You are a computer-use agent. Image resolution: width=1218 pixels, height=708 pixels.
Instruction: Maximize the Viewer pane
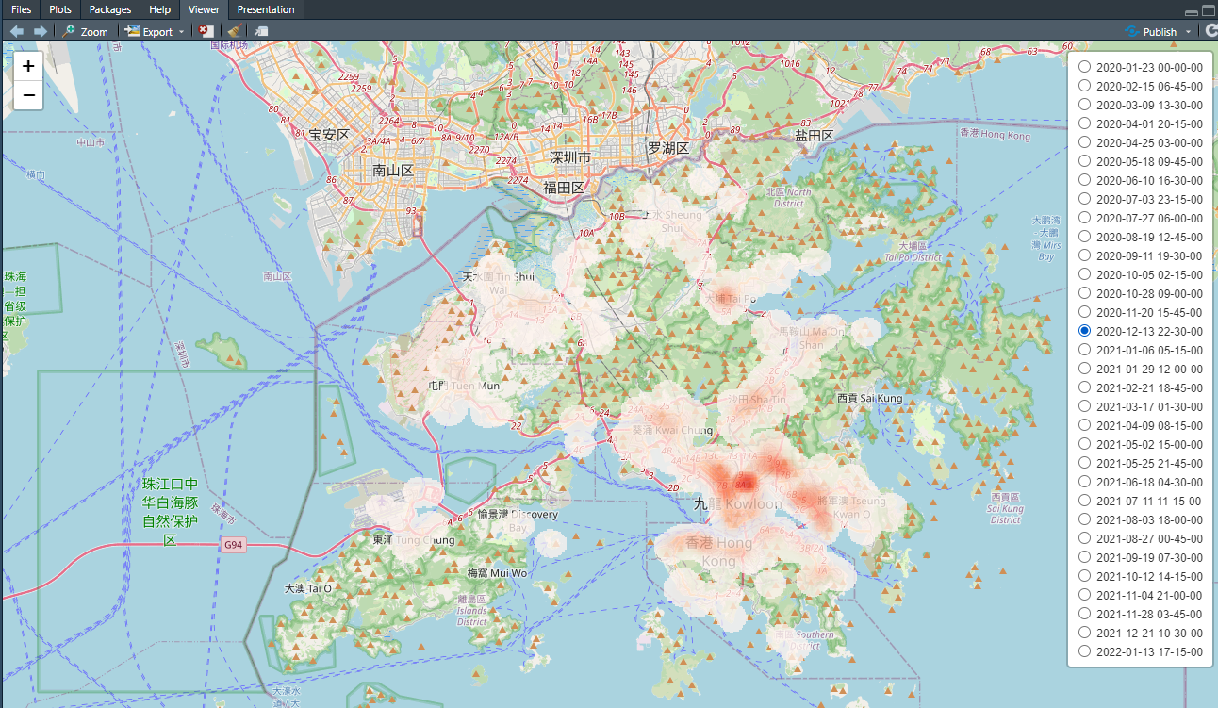point(1209,10)
